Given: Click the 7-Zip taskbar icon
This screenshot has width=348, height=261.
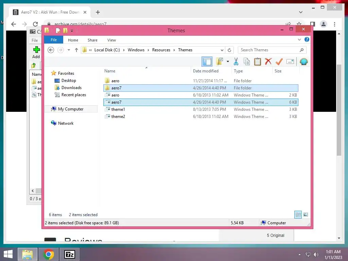Looking at the screenshot, I should pos(69,254).
